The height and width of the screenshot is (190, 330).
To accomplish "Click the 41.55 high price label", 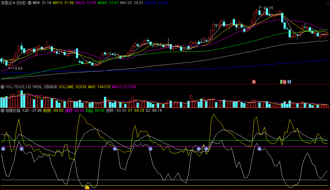I will 268,8.
